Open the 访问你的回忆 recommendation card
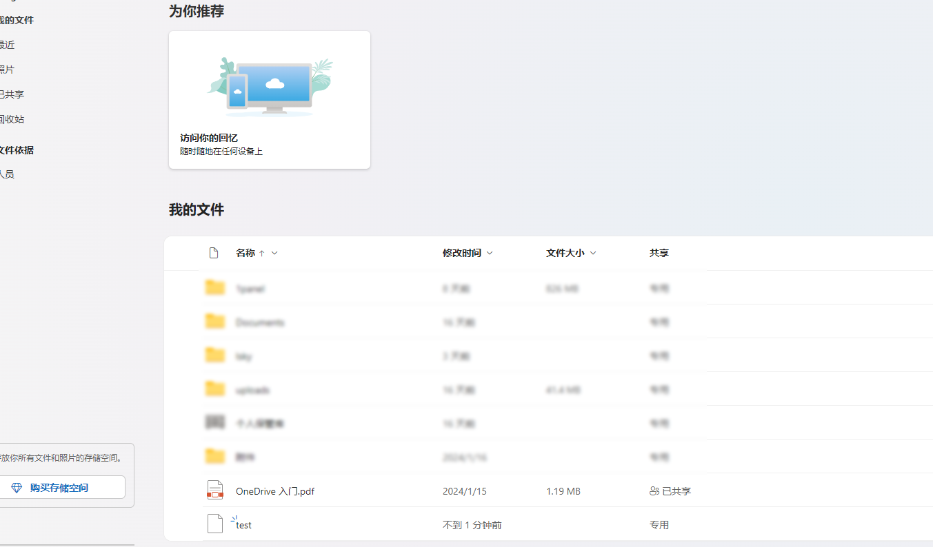This screenshot has width=933, height=547. pos(270,100)
